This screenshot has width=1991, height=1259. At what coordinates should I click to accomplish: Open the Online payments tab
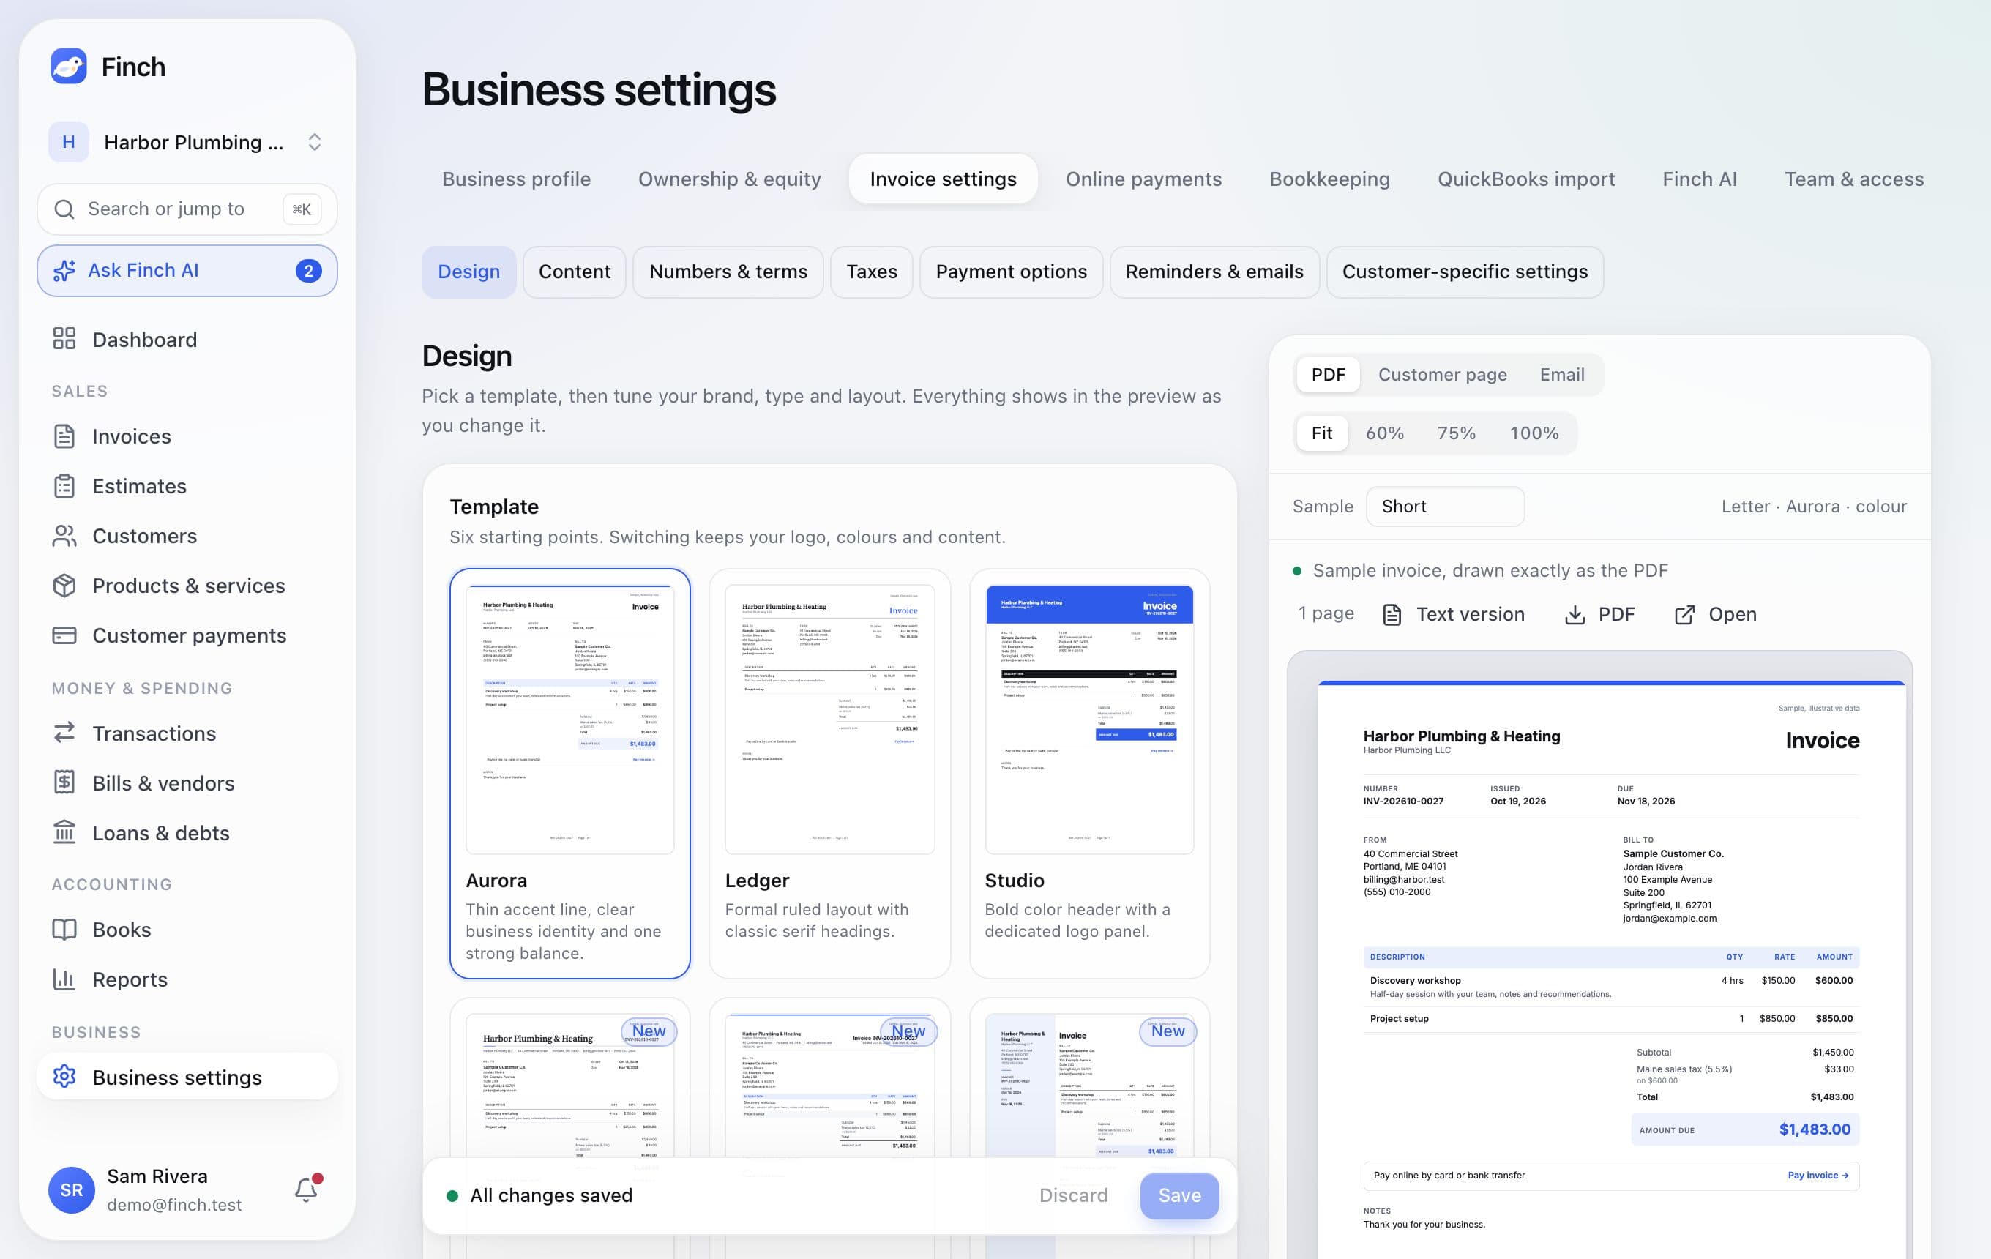tap(1143, 179)
